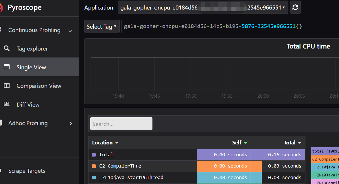
Task: Click the Tag explorer magnifier icon
Action: pyautogui.click(x=7, y=49)
